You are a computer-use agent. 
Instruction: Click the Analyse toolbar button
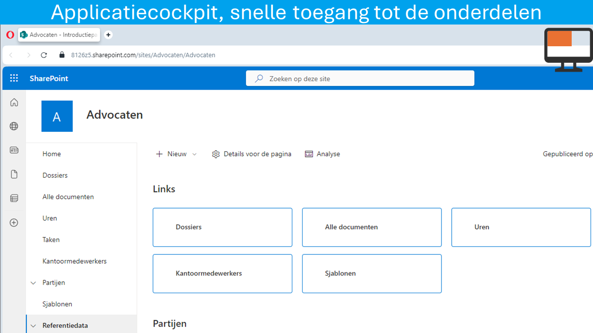[x=322, y=154]
